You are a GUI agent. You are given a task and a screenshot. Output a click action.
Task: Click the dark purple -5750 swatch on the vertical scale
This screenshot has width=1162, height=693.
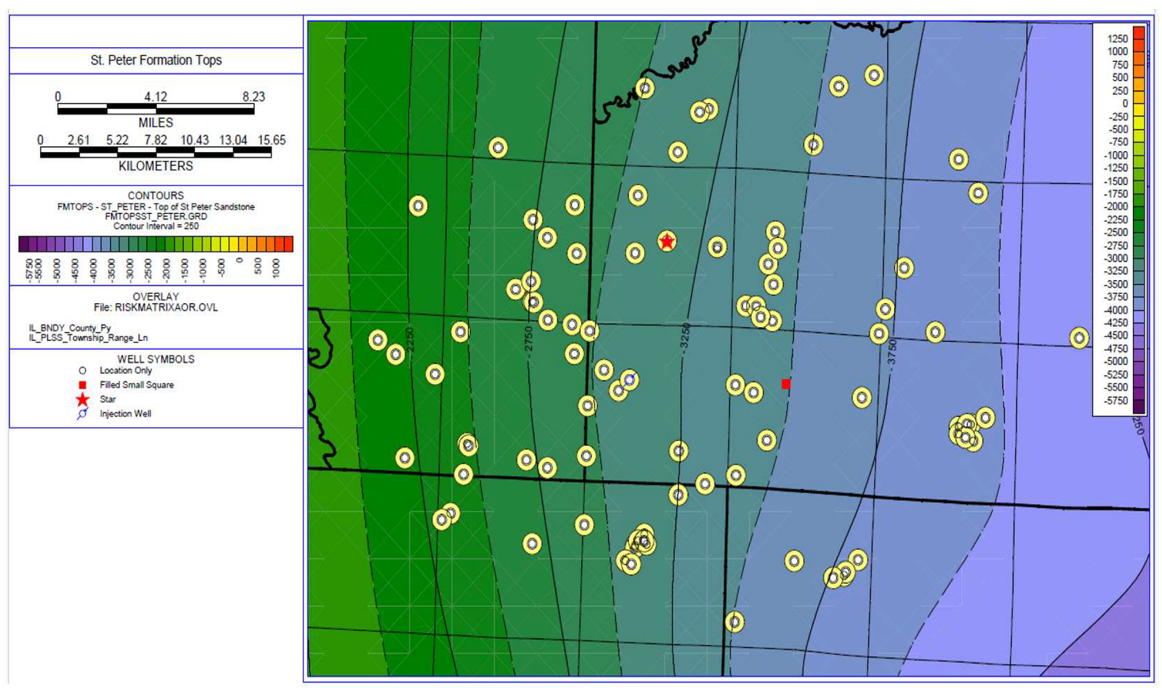(x=1138, y=406)
